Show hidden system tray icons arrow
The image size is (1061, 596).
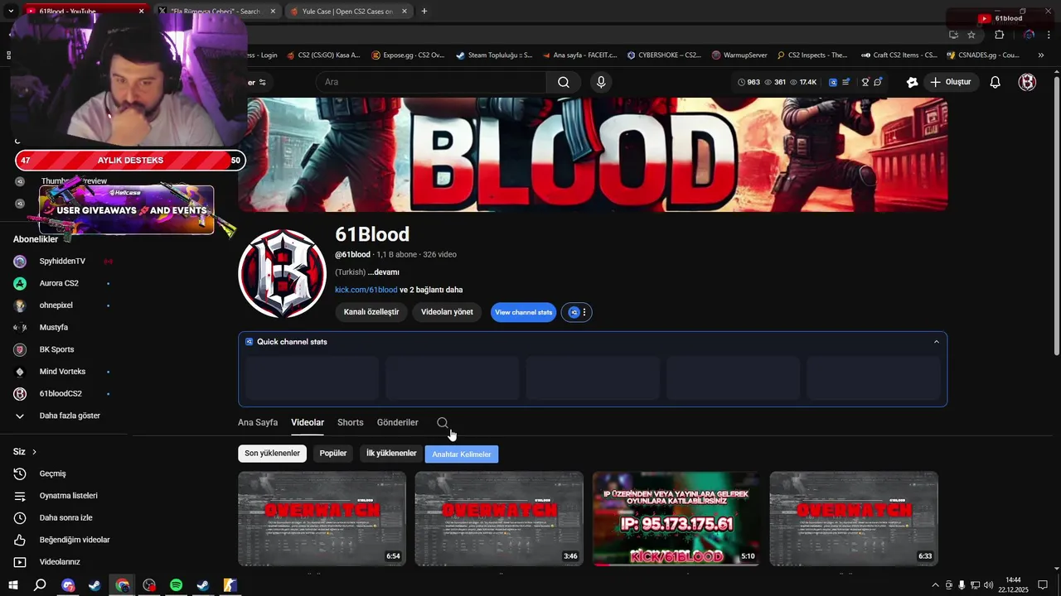point(936,585)
